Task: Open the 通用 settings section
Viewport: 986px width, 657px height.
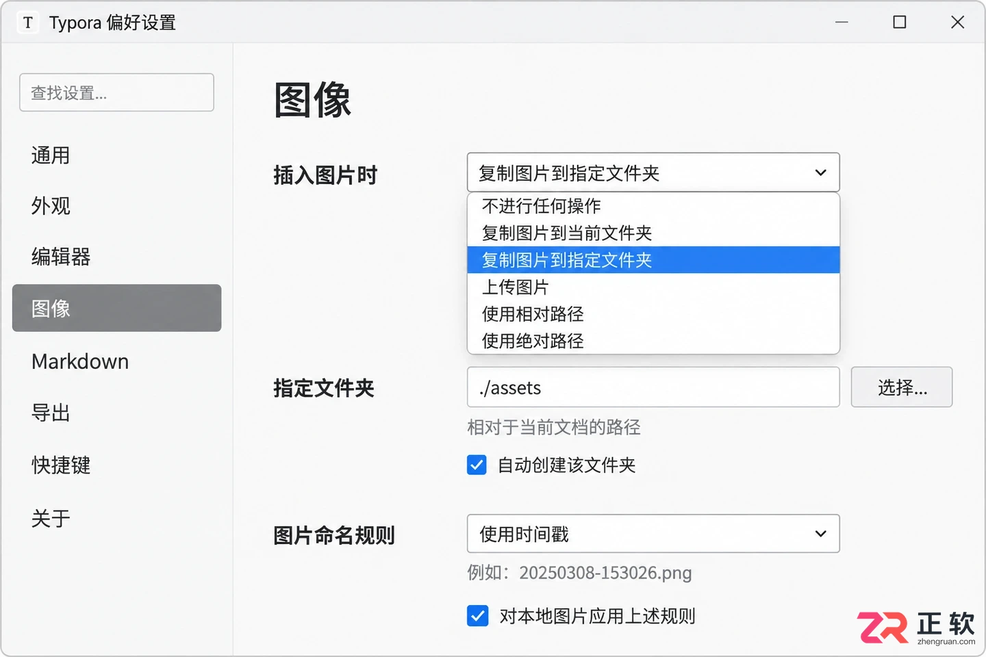Action: pos(116,155)
